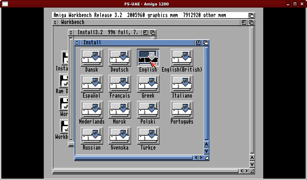Close the Install window with its close gadget
This screenshot has height=180, width=307.
click(77, 43)
